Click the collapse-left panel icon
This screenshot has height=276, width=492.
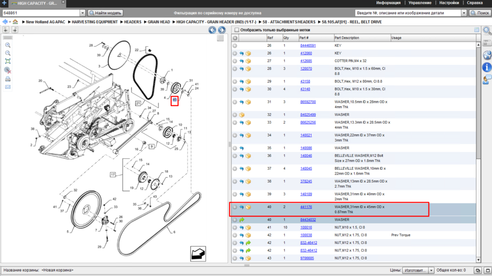6,30
